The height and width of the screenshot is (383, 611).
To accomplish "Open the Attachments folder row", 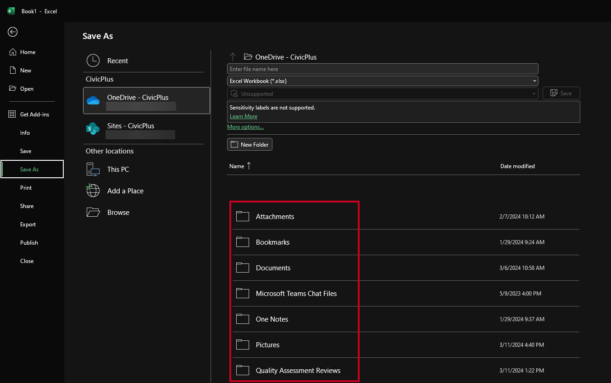I will click(x=406, y=216).
